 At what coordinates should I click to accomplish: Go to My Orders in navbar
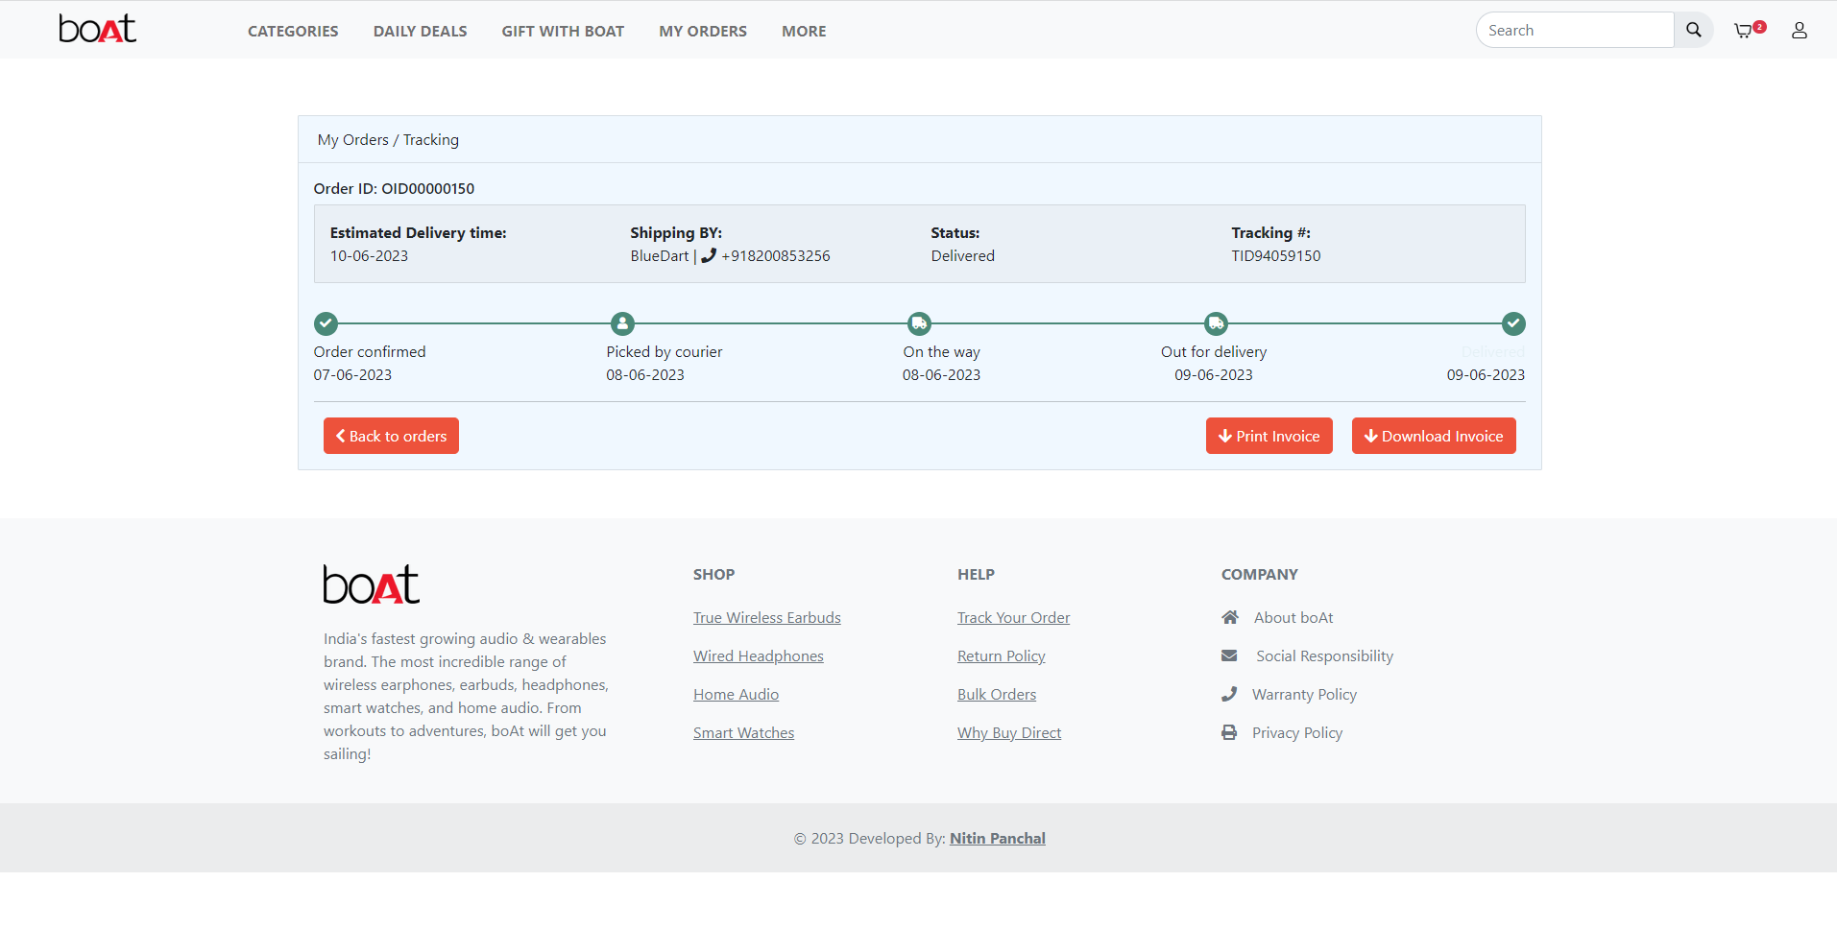pyautogui.click(x=703, y=31)
